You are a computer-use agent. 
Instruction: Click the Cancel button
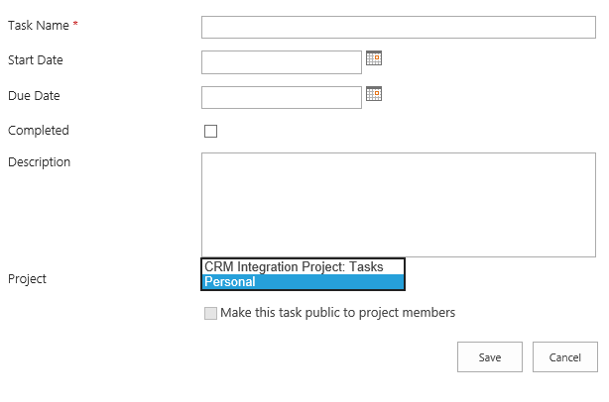(x=565, y=357)
